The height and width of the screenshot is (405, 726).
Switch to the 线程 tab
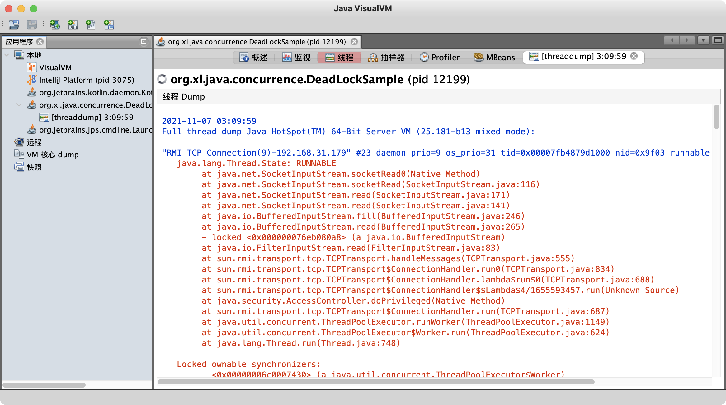[x=339, y=57]
